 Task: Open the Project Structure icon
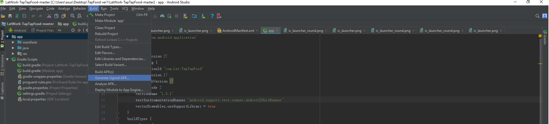coord(194,16)
